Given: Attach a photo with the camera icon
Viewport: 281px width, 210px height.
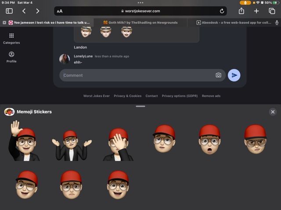Looking at the screenshot, I should [x=218, y=75].
